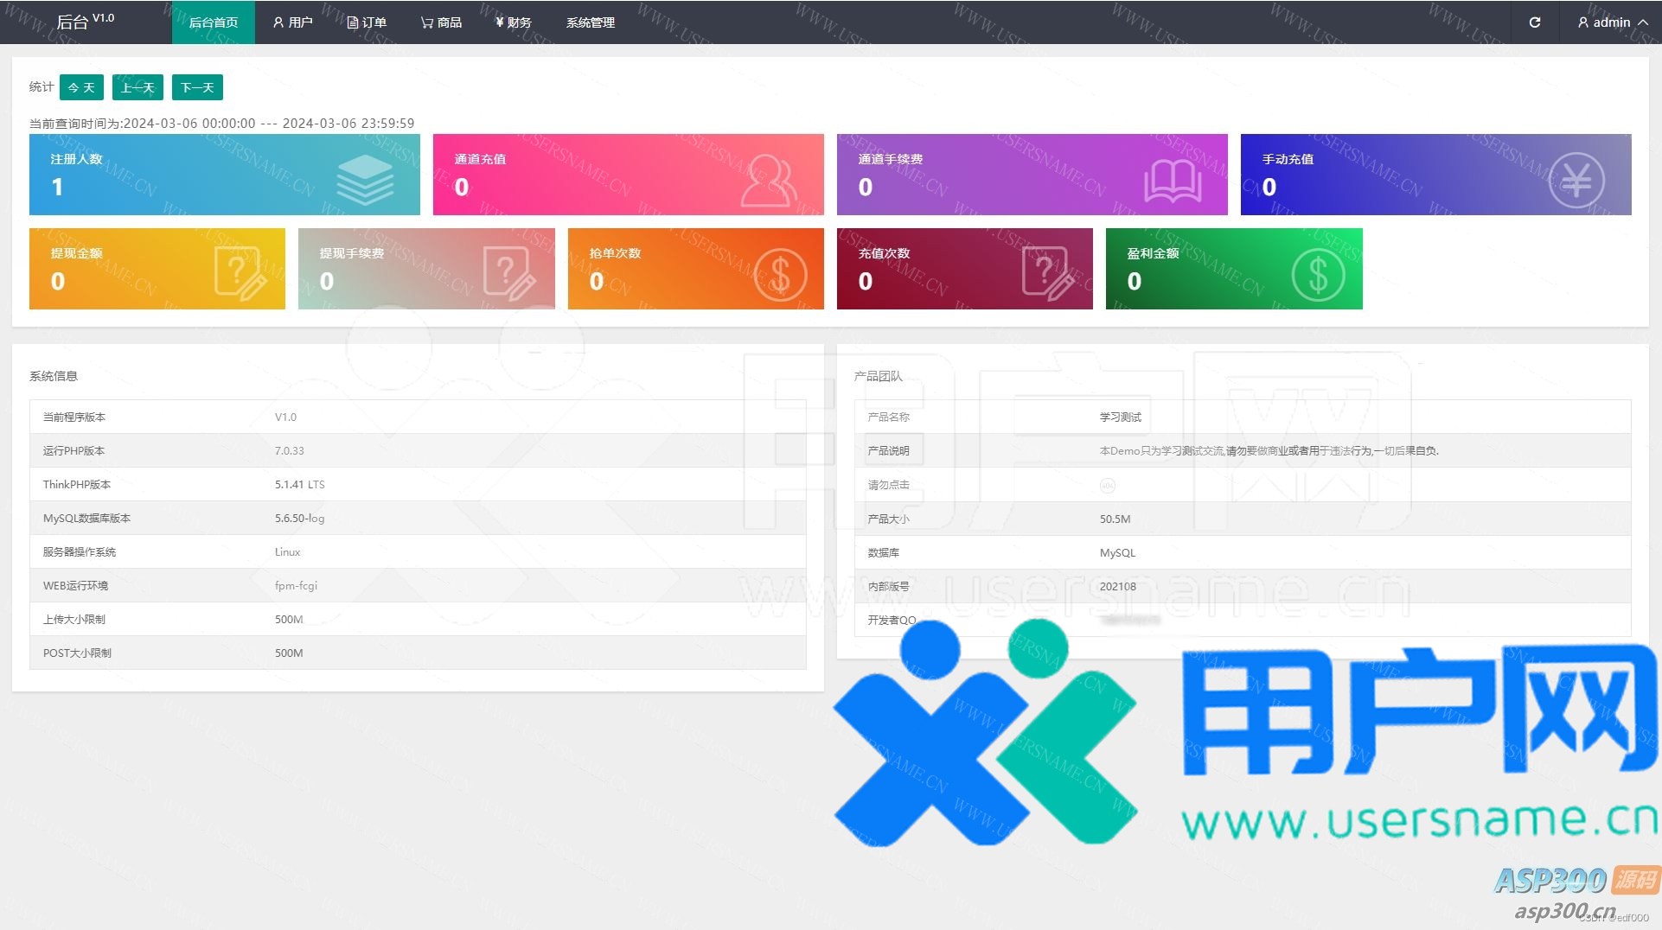Click the 今天 statistics button
The width and height of the screenshot is (1662, 930).
[81, 87]
